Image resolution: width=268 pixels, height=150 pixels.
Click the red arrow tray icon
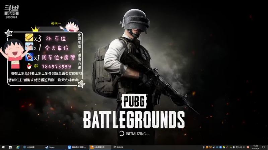(x=227, y=147)
